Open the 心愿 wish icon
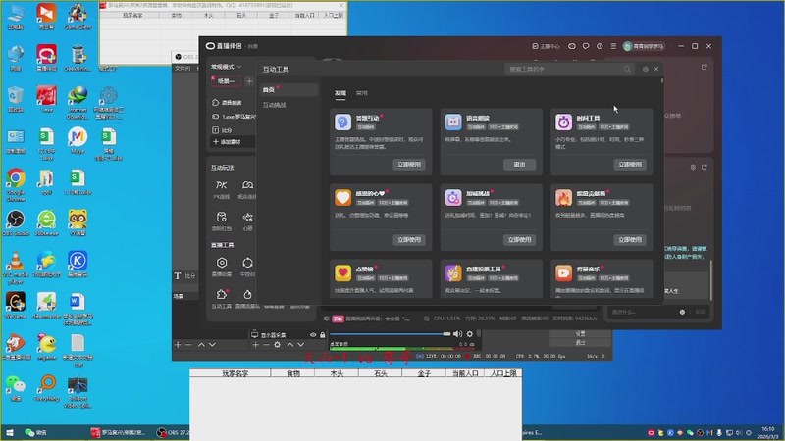 pos(247,217)
